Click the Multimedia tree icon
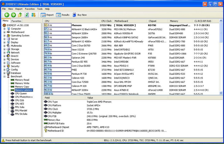 point(8,46)
